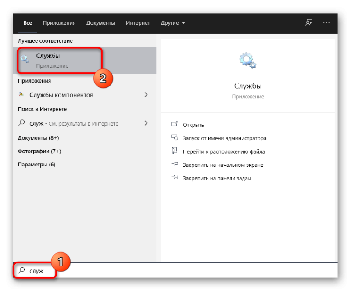Expand the Службы компонентов arrow
This screenshot has height=291, width=351.
[x=146, y=95]
